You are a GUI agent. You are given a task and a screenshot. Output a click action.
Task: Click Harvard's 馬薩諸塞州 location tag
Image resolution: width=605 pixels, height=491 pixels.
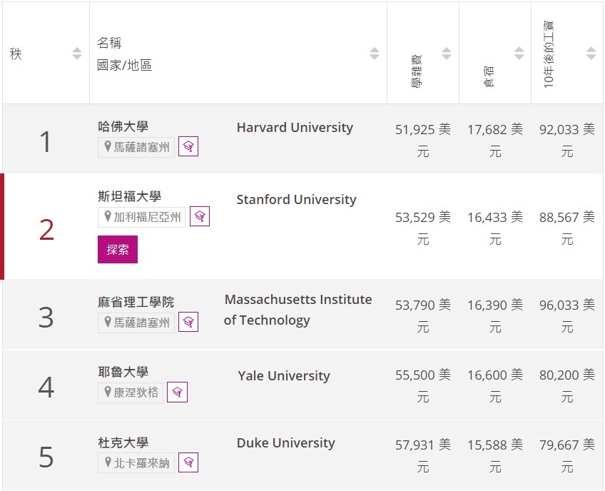click(x=136, y=147)
